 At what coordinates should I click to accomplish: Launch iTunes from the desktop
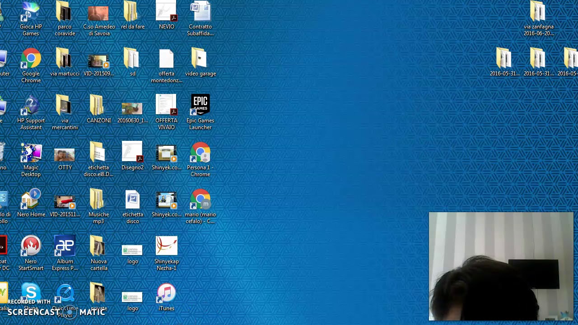(x=166, y=297)
